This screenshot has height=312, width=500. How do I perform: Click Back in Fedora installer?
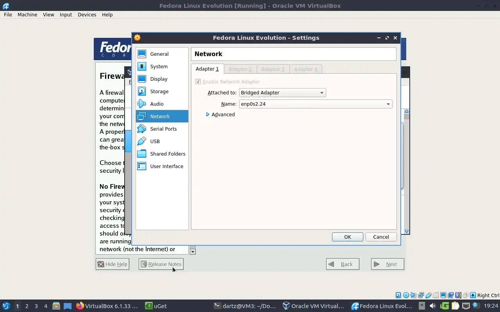click(x=343, y=264)
